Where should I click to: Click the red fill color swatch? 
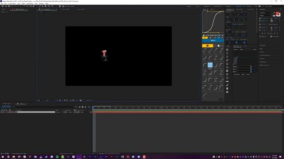tap(277, 14)
